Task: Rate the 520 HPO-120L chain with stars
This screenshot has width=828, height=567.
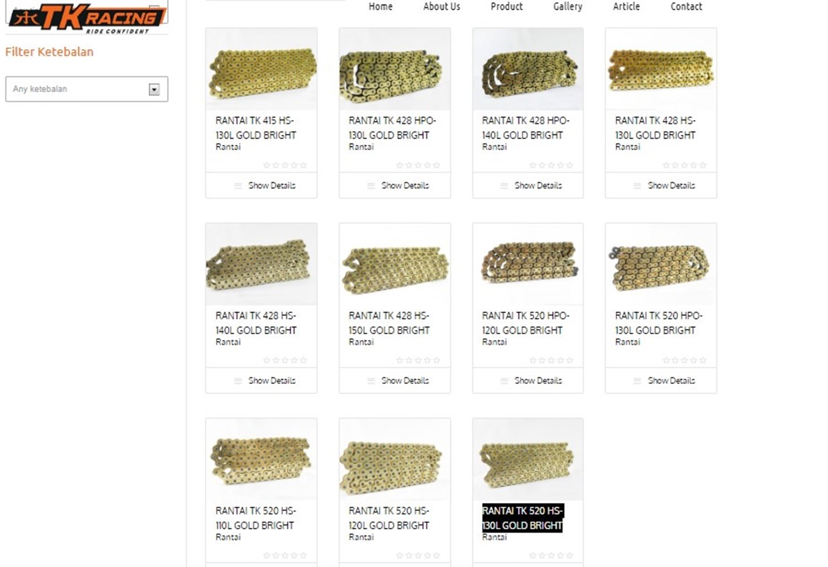Action: [551, 360]
